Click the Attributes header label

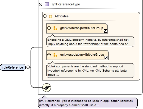point(61,16)
